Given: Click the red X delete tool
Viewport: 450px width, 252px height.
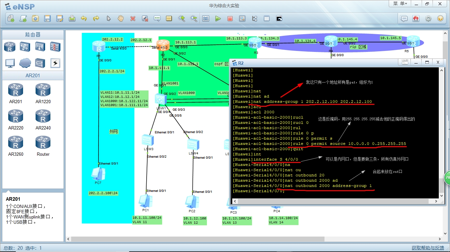Looking at the screenshot, I should tap(133, 18).
